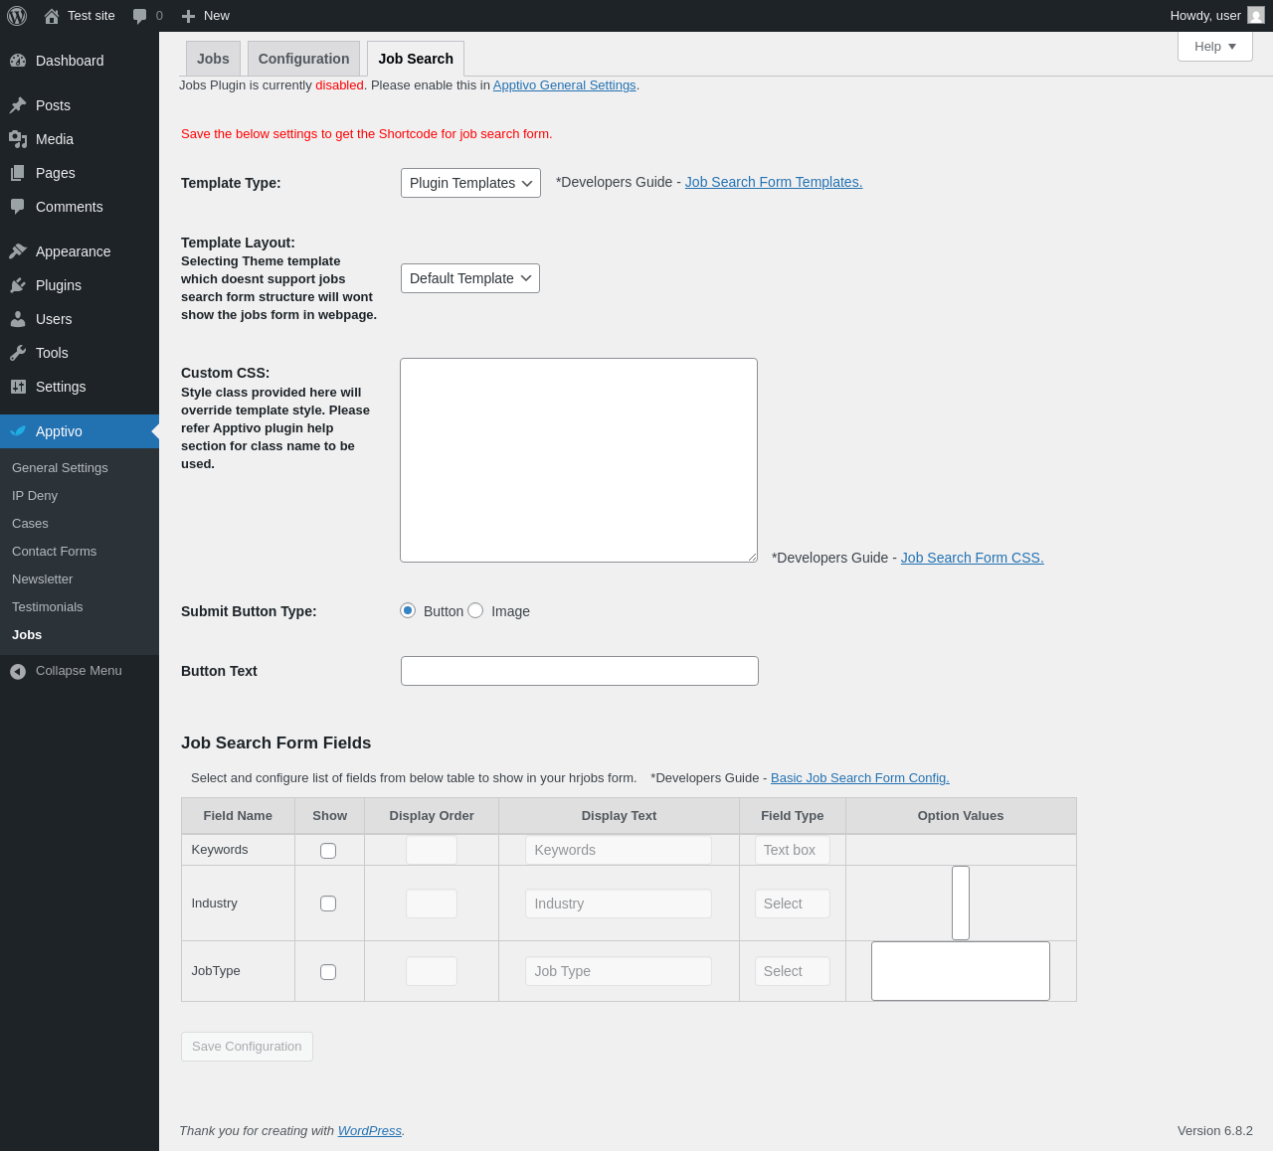Open the Template Type dropdown

(x=470, y=183)
